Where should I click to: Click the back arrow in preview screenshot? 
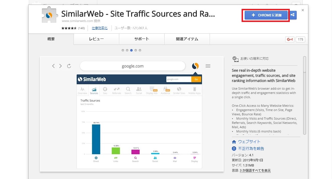pos(53,66)
